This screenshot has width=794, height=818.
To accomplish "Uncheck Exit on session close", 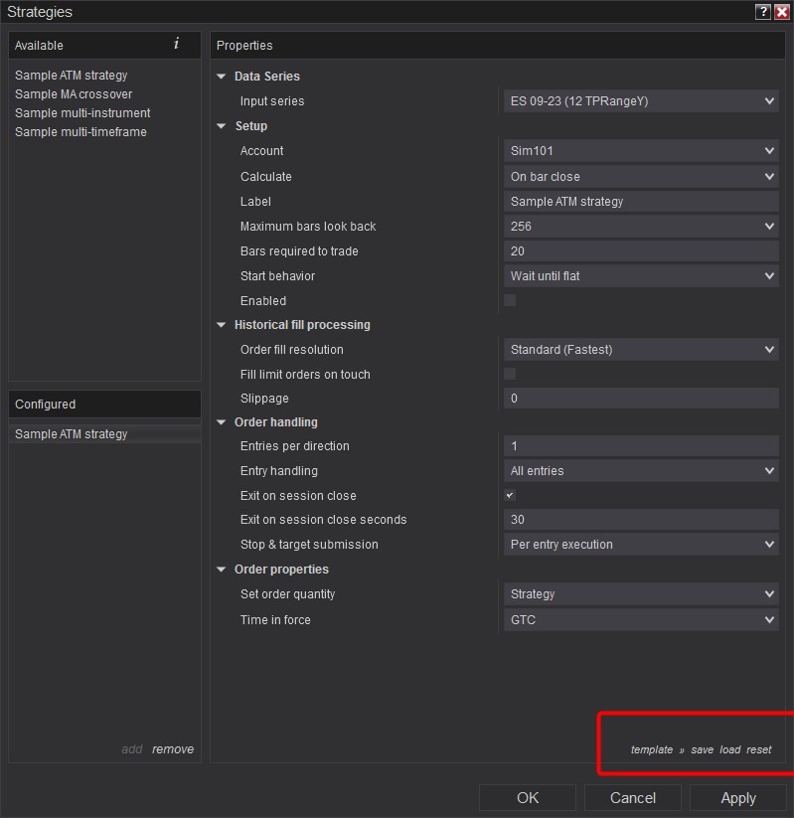I will coord(510,495).
